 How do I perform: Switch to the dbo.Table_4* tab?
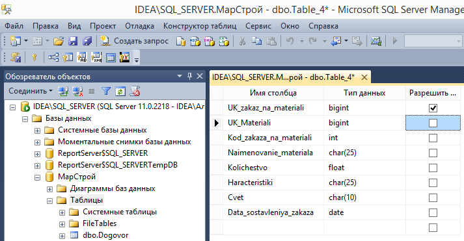[284, 77]
